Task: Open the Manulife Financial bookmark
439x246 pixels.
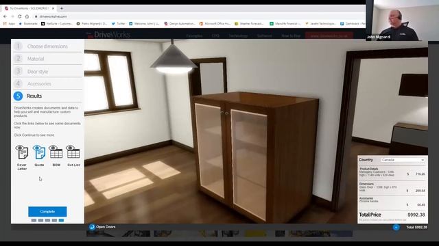Action: point(285,24)
